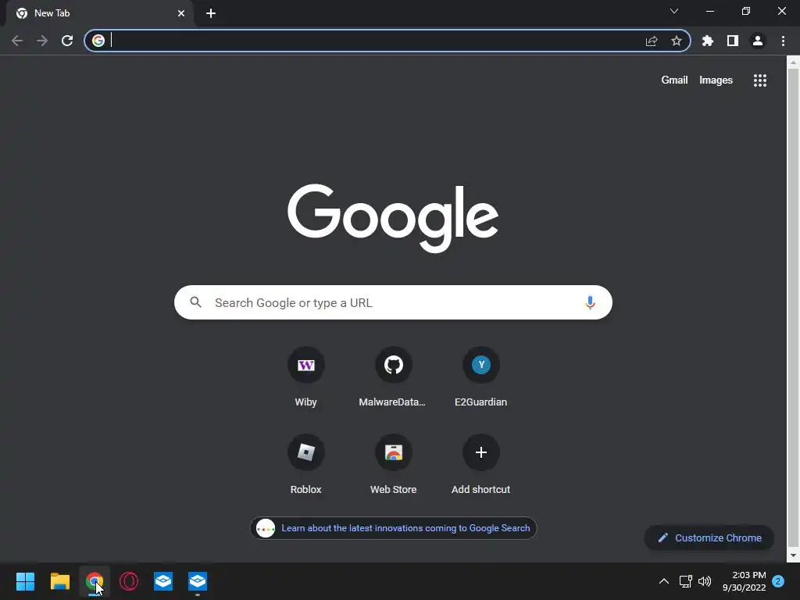Viewport: 800px width, 600px height.
Task: Start voice search with microphone icon
Action: (590, 302)
